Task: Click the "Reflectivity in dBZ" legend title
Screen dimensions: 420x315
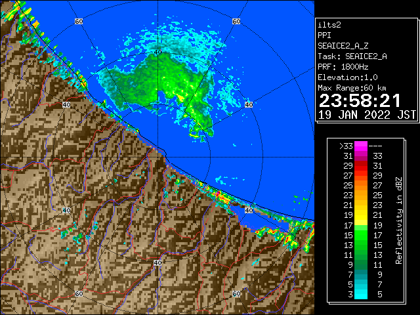Action: point(399,220)
